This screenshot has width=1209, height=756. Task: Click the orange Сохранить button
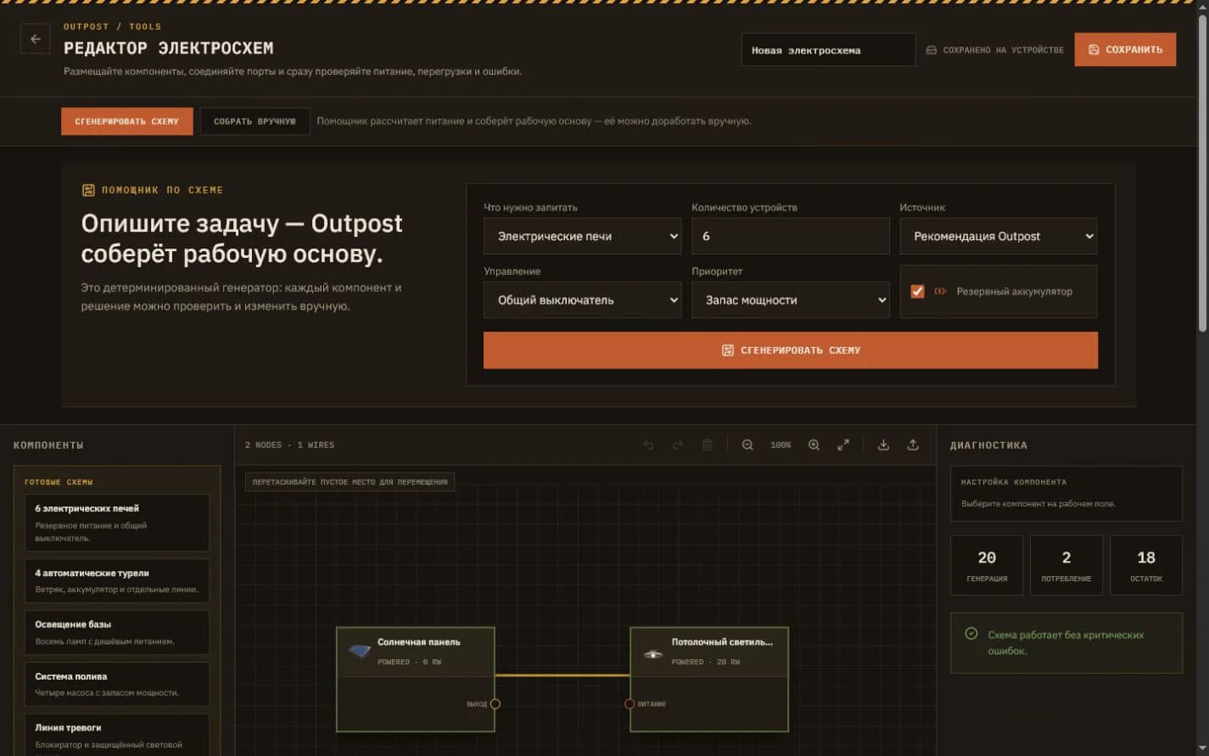(1125, 49)
